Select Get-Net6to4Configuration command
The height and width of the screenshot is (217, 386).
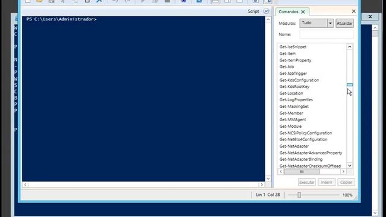coord(303,139)
